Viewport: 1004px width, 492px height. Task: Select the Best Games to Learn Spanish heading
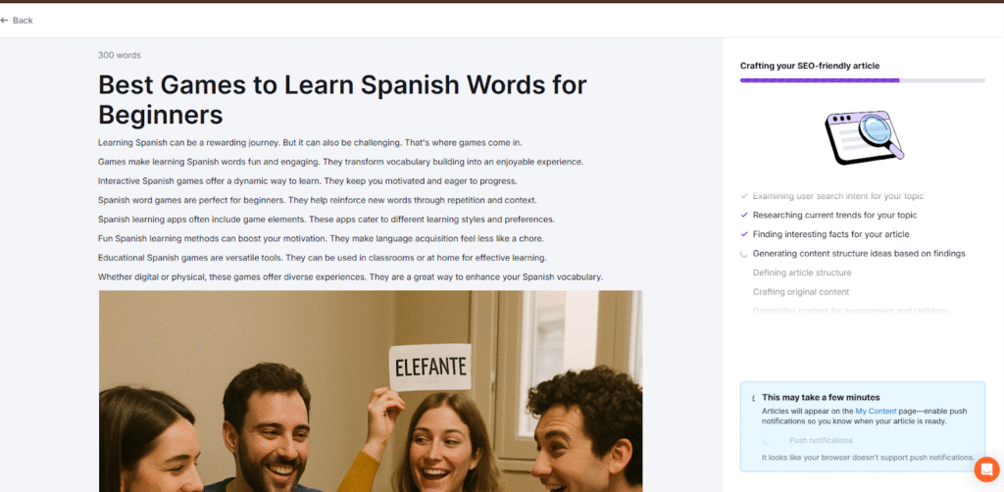[342, 99]
